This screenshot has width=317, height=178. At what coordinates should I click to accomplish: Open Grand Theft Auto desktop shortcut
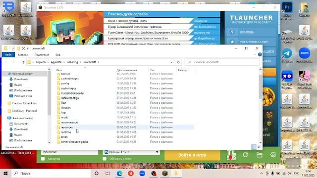[x=304, y=80]
